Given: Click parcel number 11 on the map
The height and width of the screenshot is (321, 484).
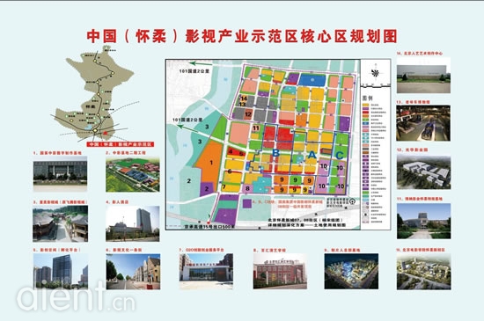Looking at the screenshot, I should (256, 128).
